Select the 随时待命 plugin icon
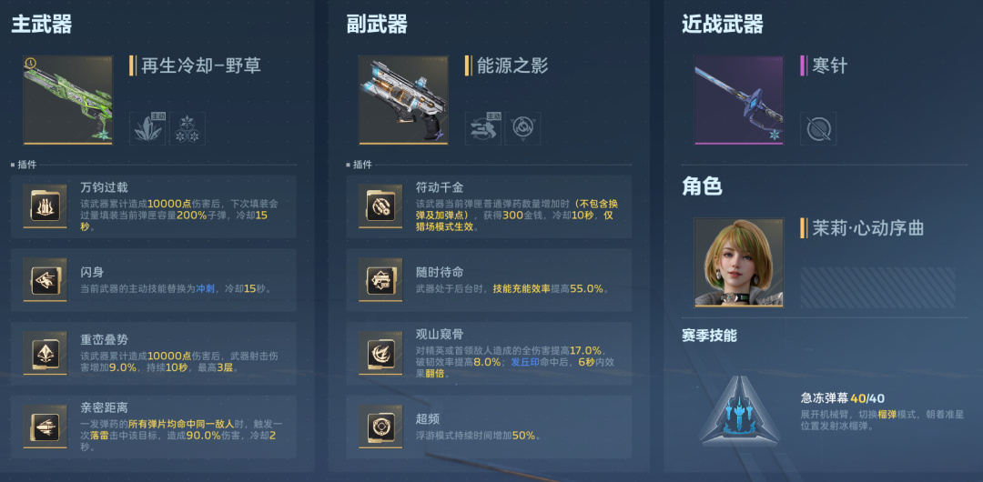 pos(380,279)
